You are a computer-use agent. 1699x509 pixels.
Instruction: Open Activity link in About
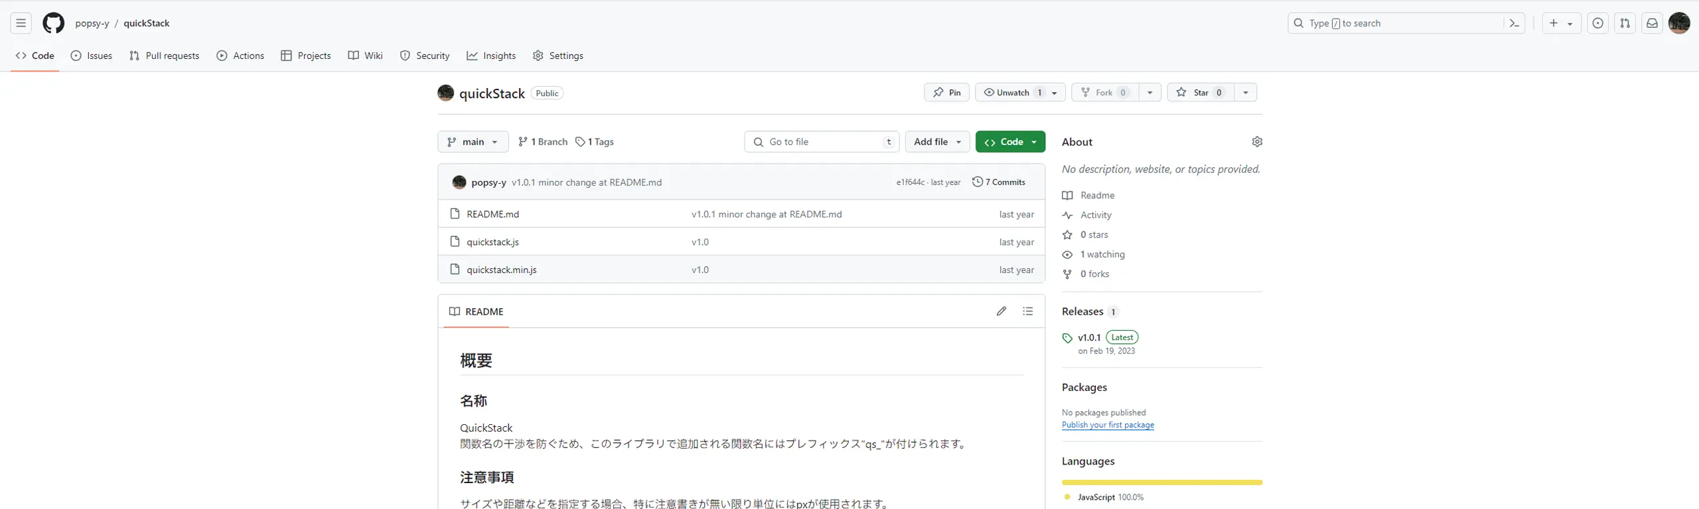click(1086, 215)
